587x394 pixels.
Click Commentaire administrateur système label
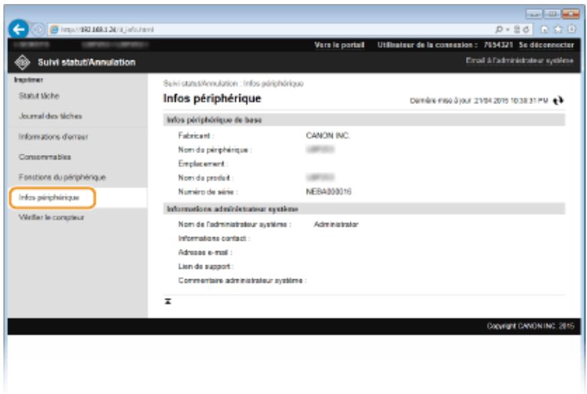coord(242,281)
